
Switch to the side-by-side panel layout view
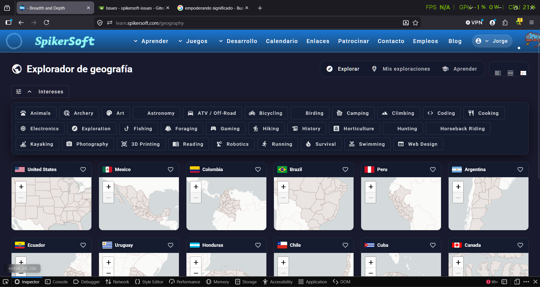(498, 73)
